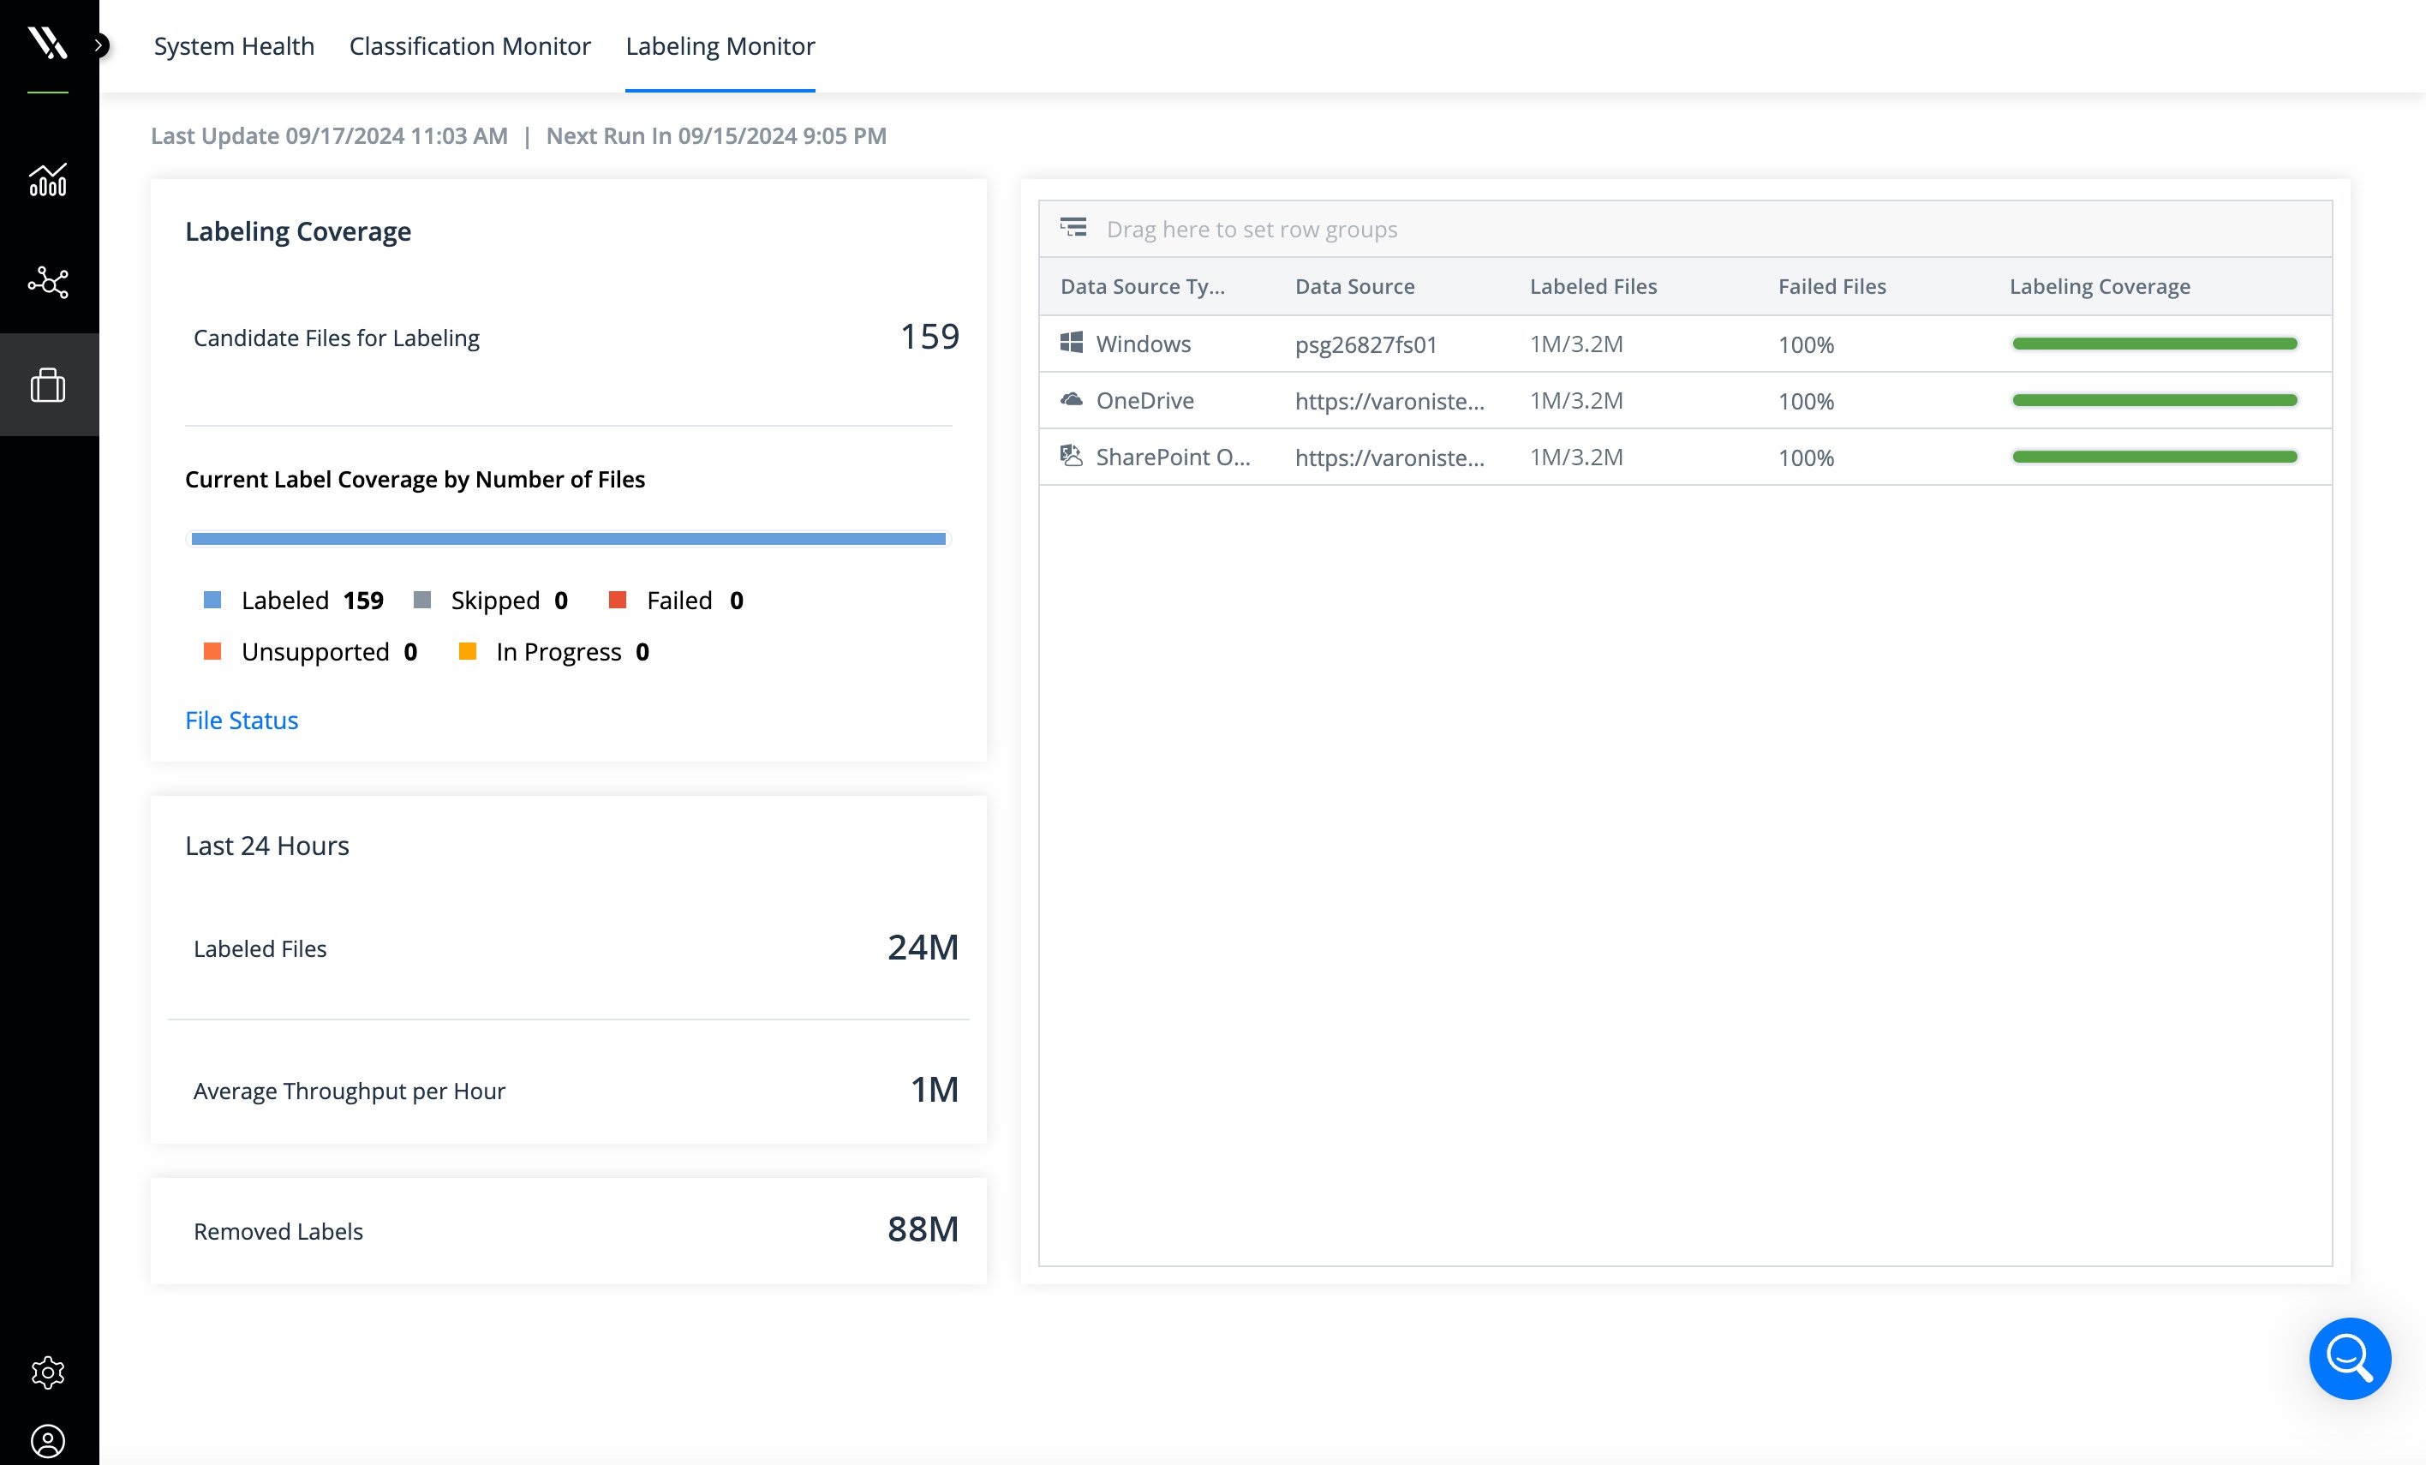Click the floating search icon
This screenshot has width=2426, height=1465.
[2349, 1358]
